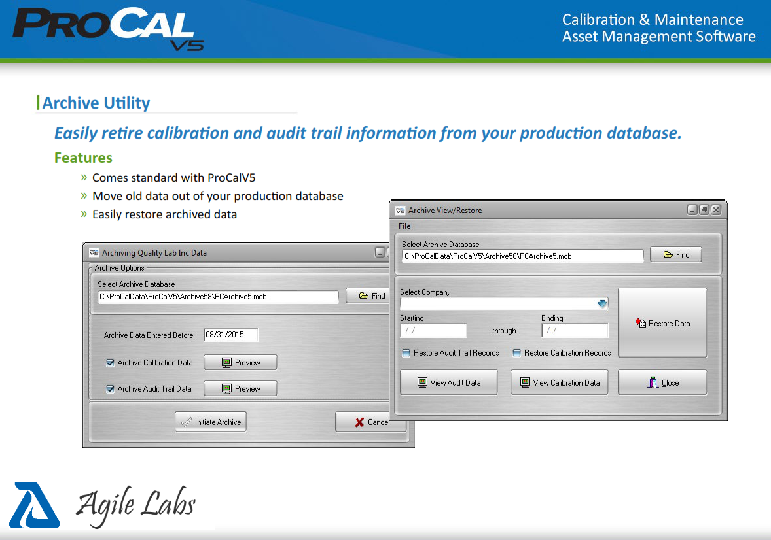
Task: Enable Restore Calibration Records checkbox
Action: click(x=517, y=353)
